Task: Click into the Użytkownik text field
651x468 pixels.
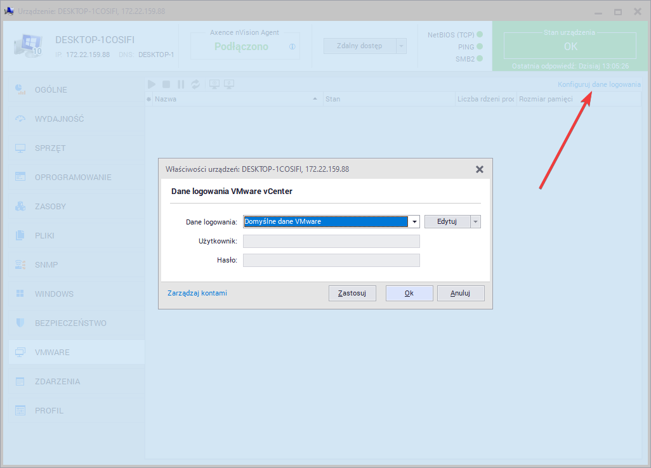Action: [x=331, y=241]
